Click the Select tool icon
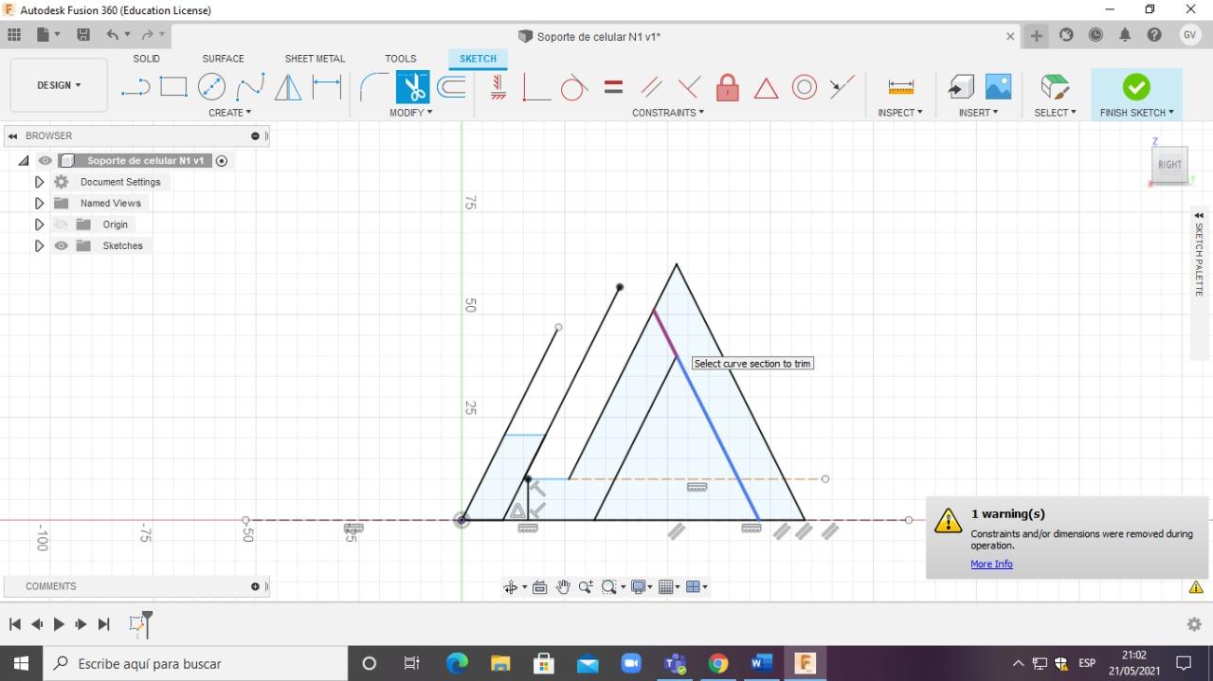The width and height of the screenshot is (1213, 681). (1055, 87)
